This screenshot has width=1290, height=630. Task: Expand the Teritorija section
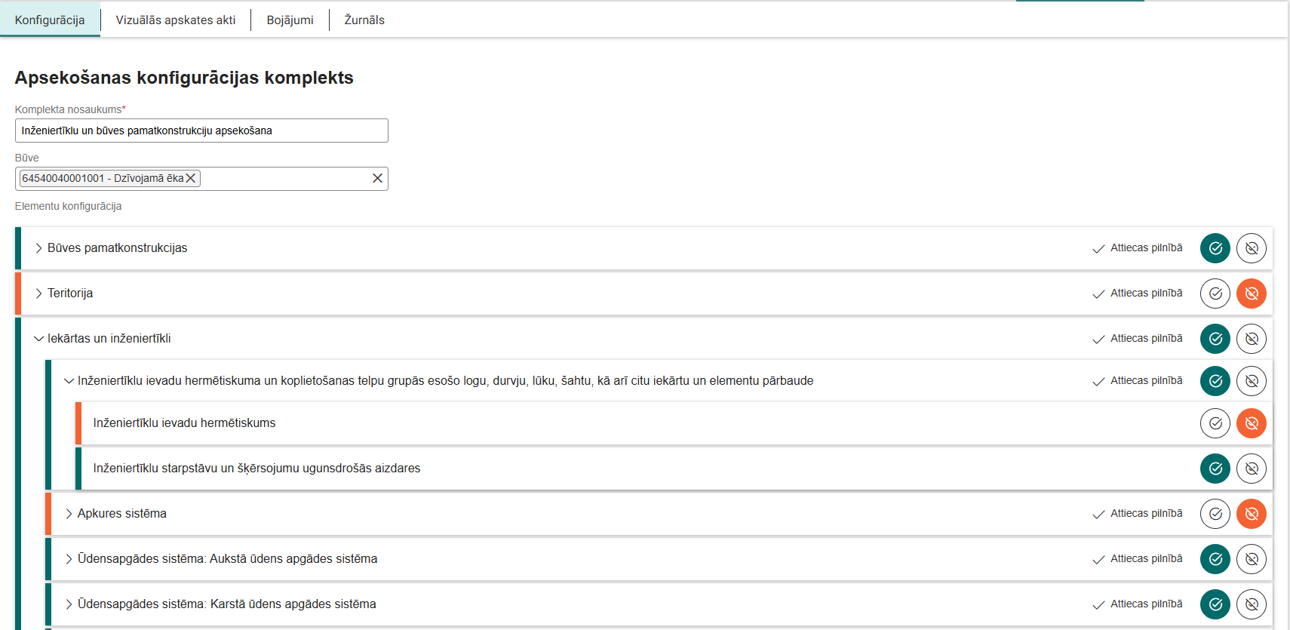tap(38, 293)
